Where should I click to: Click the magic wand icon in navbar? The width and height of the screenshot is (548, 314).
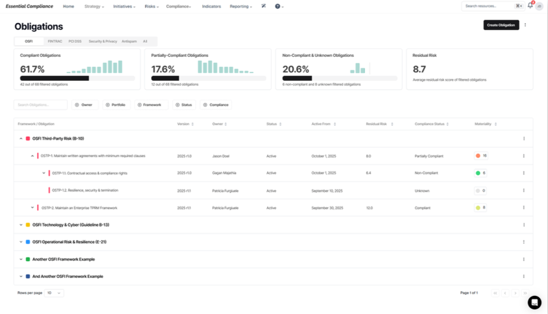click(x=263, y=6)
